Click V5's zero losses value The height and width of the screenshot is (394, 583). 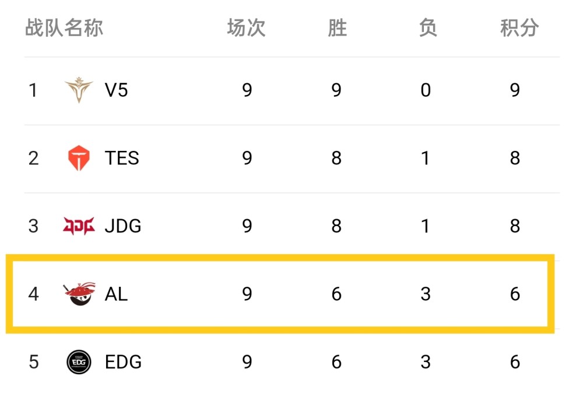(x=426, y=90)
